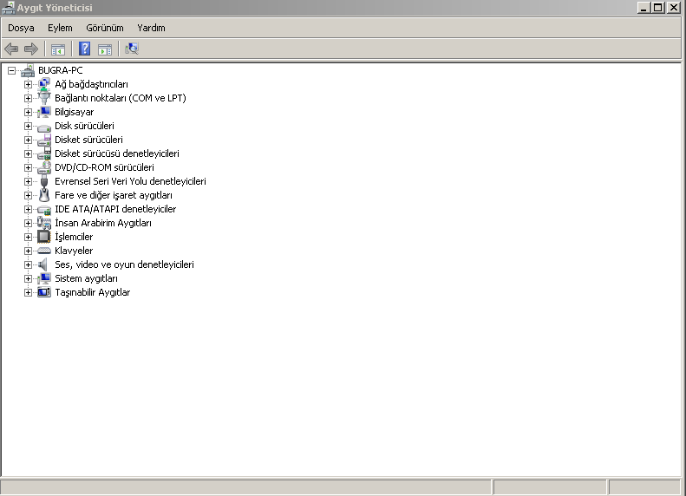This screenshot has height=496, width=686.
Task: Click the Ağ bağdaştırıcıları network icon
Action: (x=43, y=84)
